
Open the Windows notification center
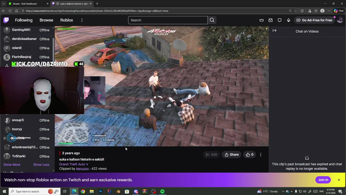pyautogui.click(x=340, y=191)
